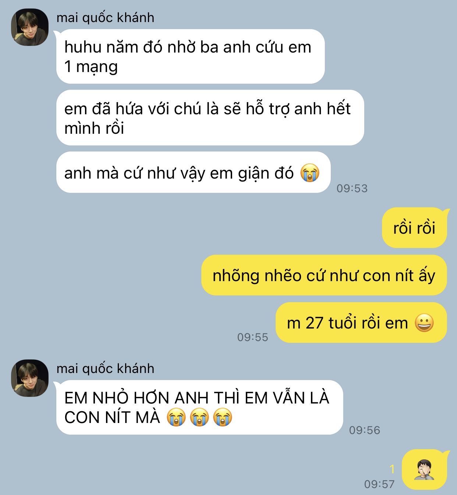Image resolution: width=457 pixels, height=495 pixels.
Task: Select the "nhõng nhẽo cứ như con nít" bubble
Action: click(x=324, y=275)
